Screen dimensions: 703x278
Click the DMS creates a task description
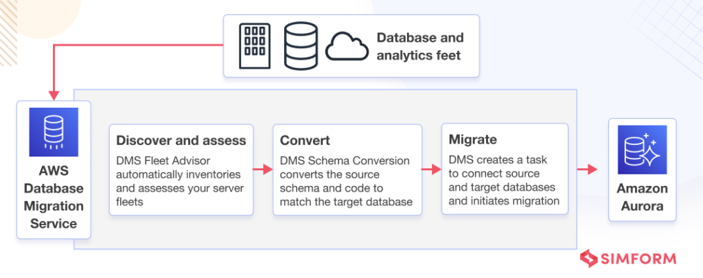(x=505, y=181)
